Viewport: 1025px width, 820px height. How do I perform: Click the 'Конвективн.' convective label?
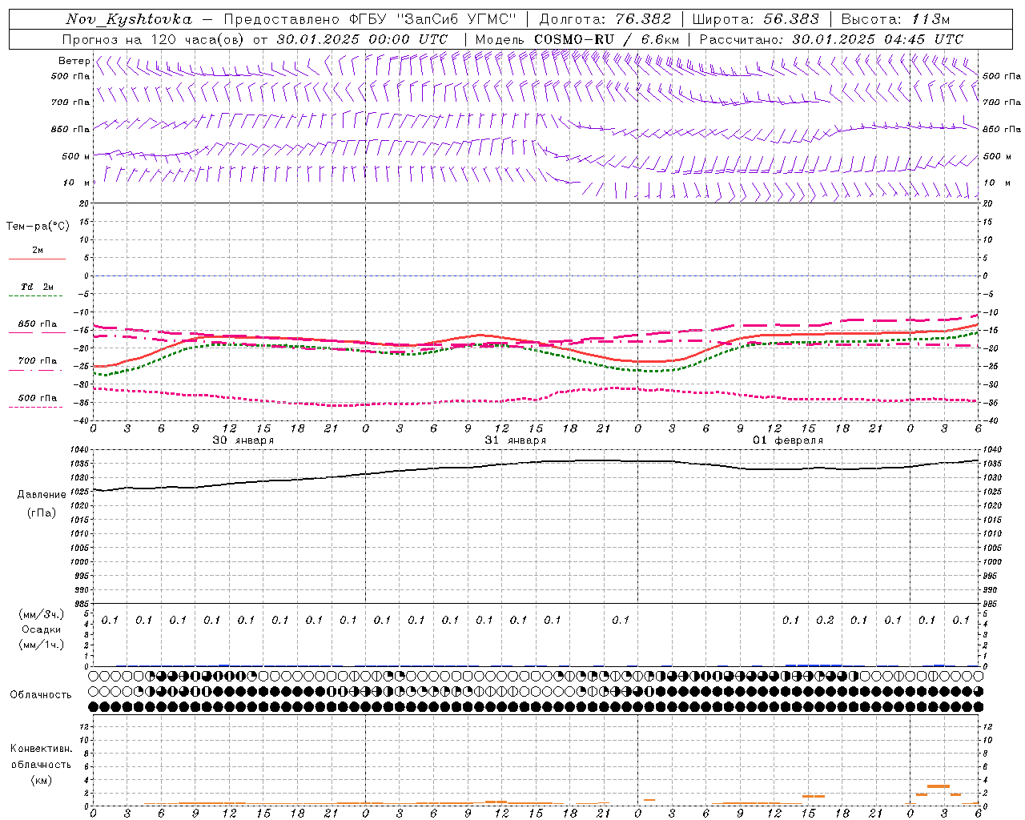(x=41, y=749)
